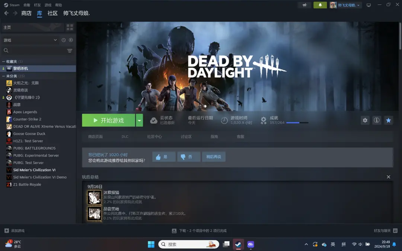Click the 开始游戏 play button

tap(108, 120)
